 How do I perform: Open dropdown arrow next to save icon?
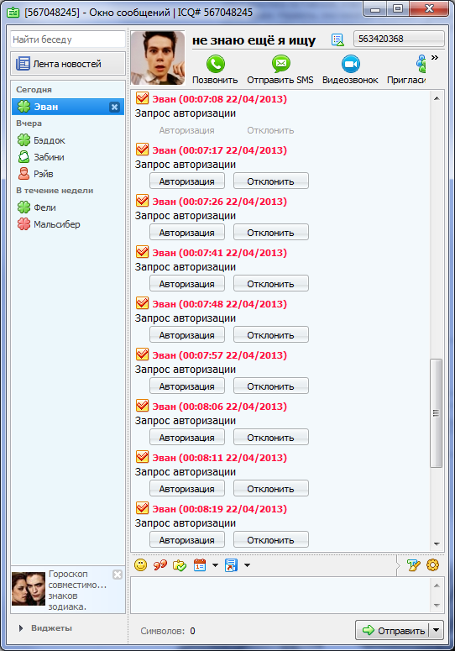[x=247, y=565]
